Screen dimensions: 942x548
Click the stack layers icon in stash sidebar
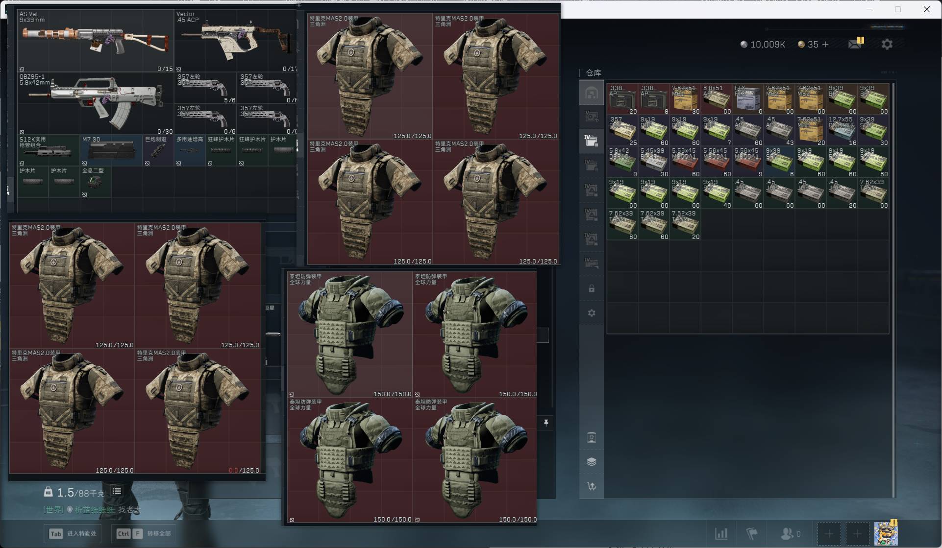pyautogui.click(x=592, y=462)
